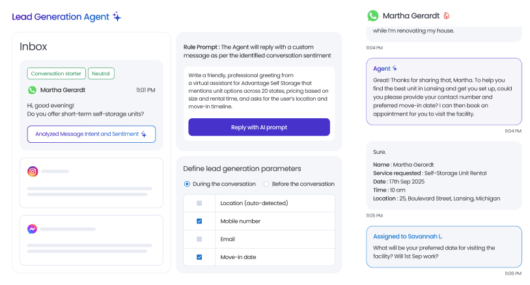Screen dimensions: 530x285
Task: Select During the conversation radio option
Action: point(187,184)
